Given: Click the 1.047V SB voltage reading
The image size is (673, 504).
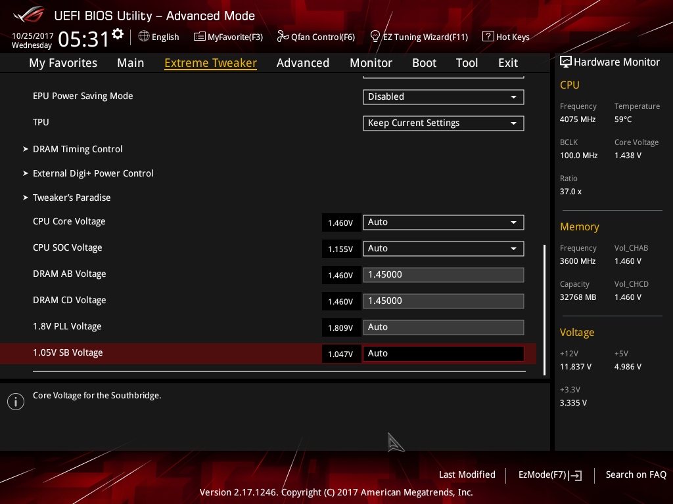Looking at the screenshot, I should point(341,354).
